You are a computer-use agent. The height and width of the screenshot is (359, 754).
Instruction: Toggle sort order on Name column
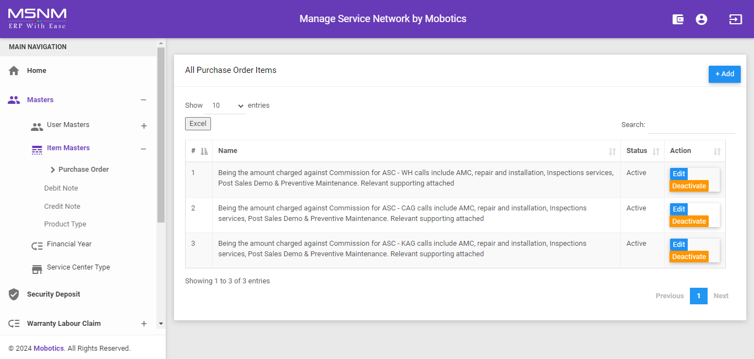(x=612, y=151)
